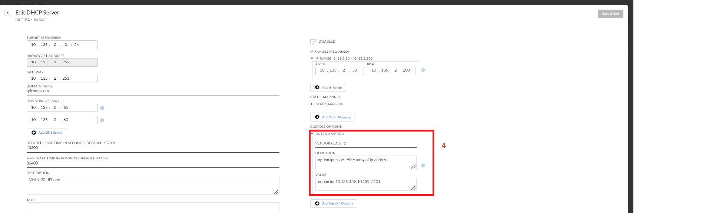Click the Save & Exit button
Viewport: 709px width, 213px height.
click(610, 14)
